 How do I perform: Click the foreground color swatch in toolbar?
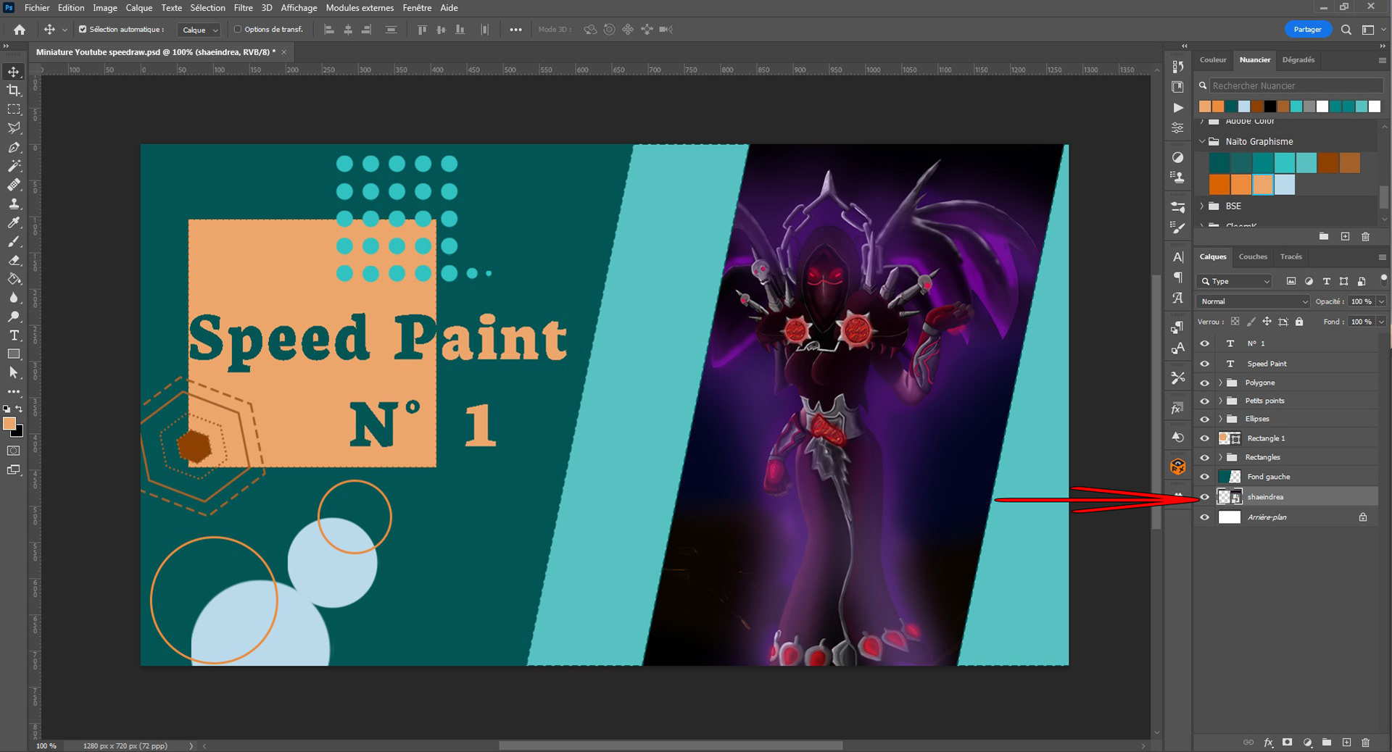(x=9, y=425)
